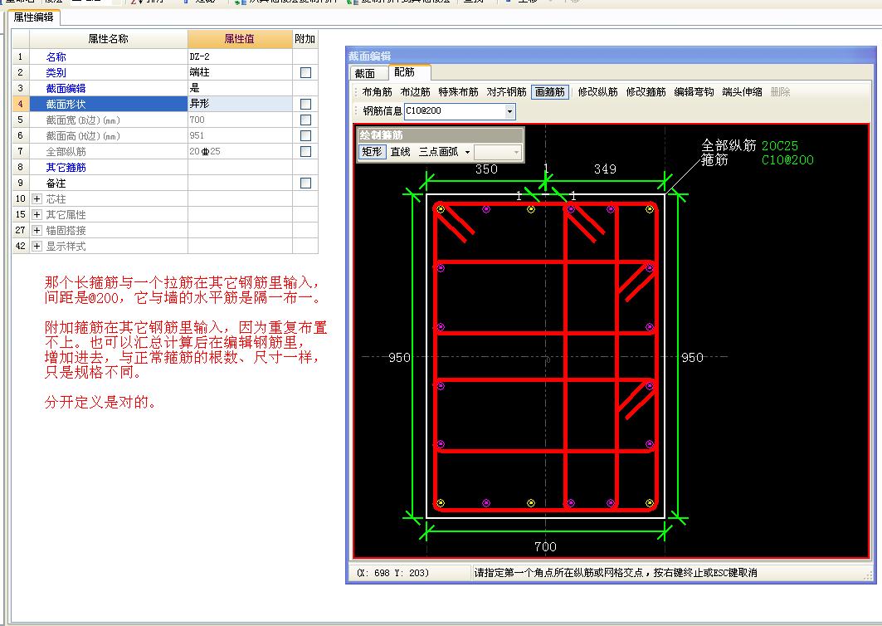
Task: Click the 349 top dimension label
Action: [605, 169]
